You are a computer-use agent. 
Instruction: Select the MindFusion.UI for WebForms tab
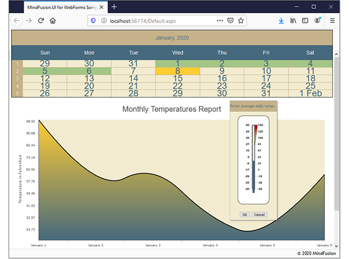(x=66, y=7)
